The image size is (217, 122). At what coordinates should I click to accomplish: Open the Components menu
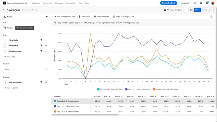pos(71,3)
